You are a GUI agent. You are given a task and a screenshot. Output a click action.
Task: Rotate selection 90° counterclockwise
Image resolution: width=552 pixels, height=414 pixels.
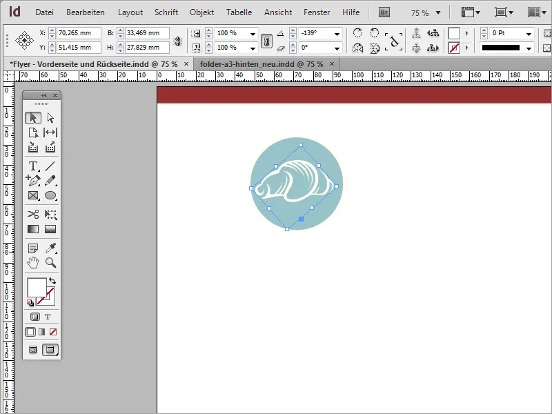click(374, 32)
